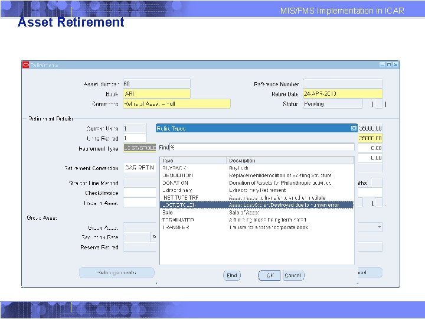Click the Status field showing Pending

[332, 104]
